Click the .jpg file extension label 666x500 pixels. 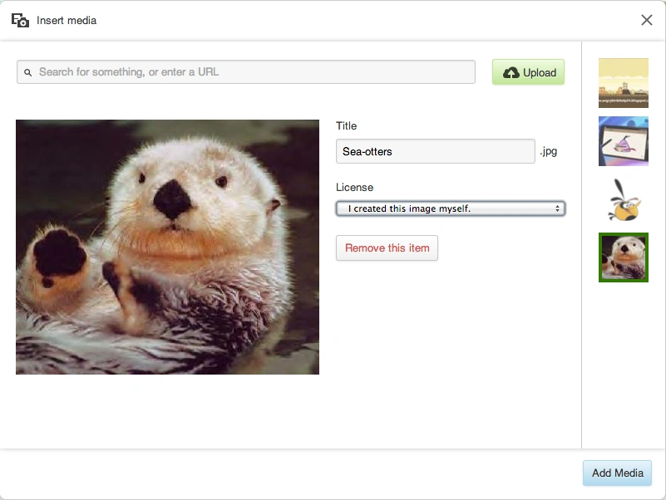click(548, 152)
